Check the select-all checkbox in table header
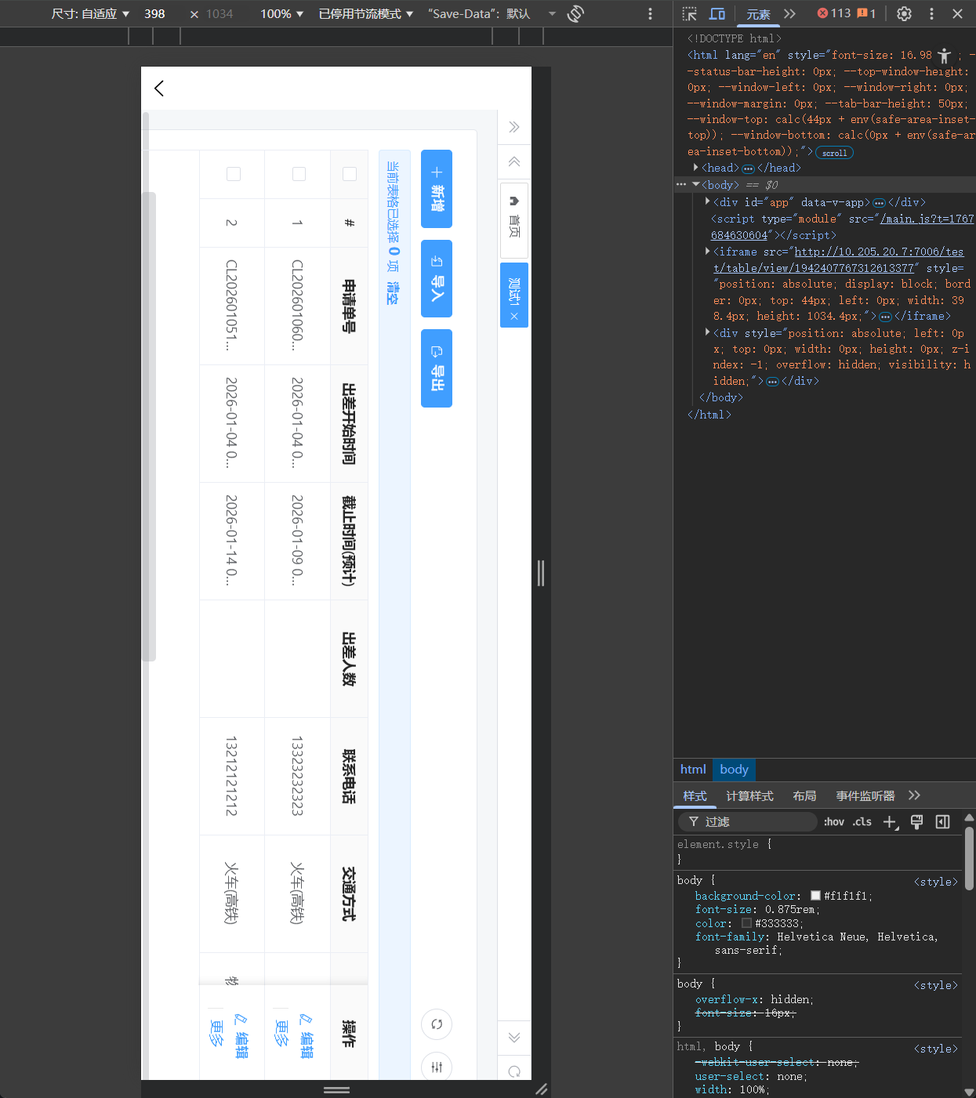Screen dimensions: 976x1098 (350, 174)
